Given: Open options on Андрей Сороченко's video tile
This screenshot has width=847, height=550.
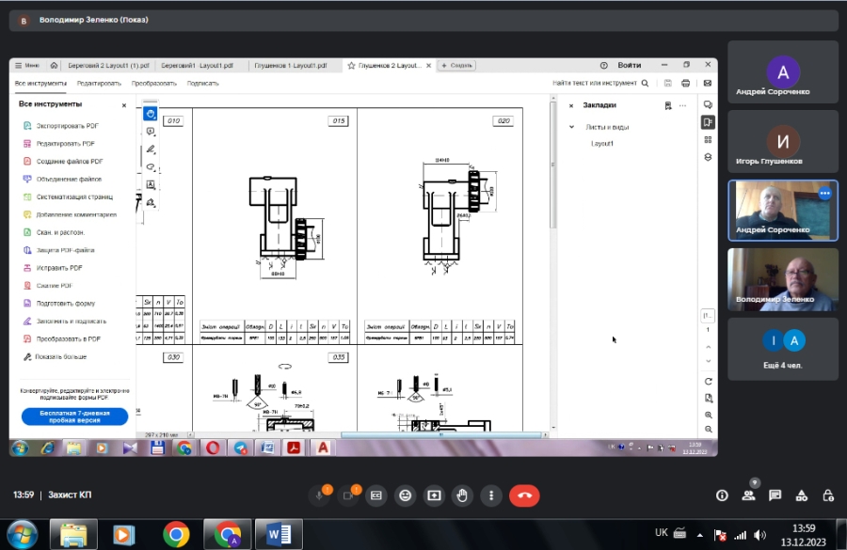Looking at the screenshot, I should 825,193.
